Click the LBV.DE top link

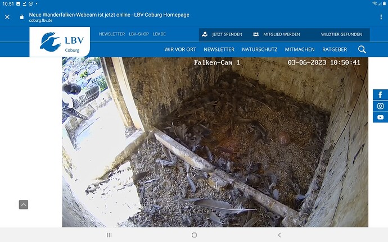(159, 34)
